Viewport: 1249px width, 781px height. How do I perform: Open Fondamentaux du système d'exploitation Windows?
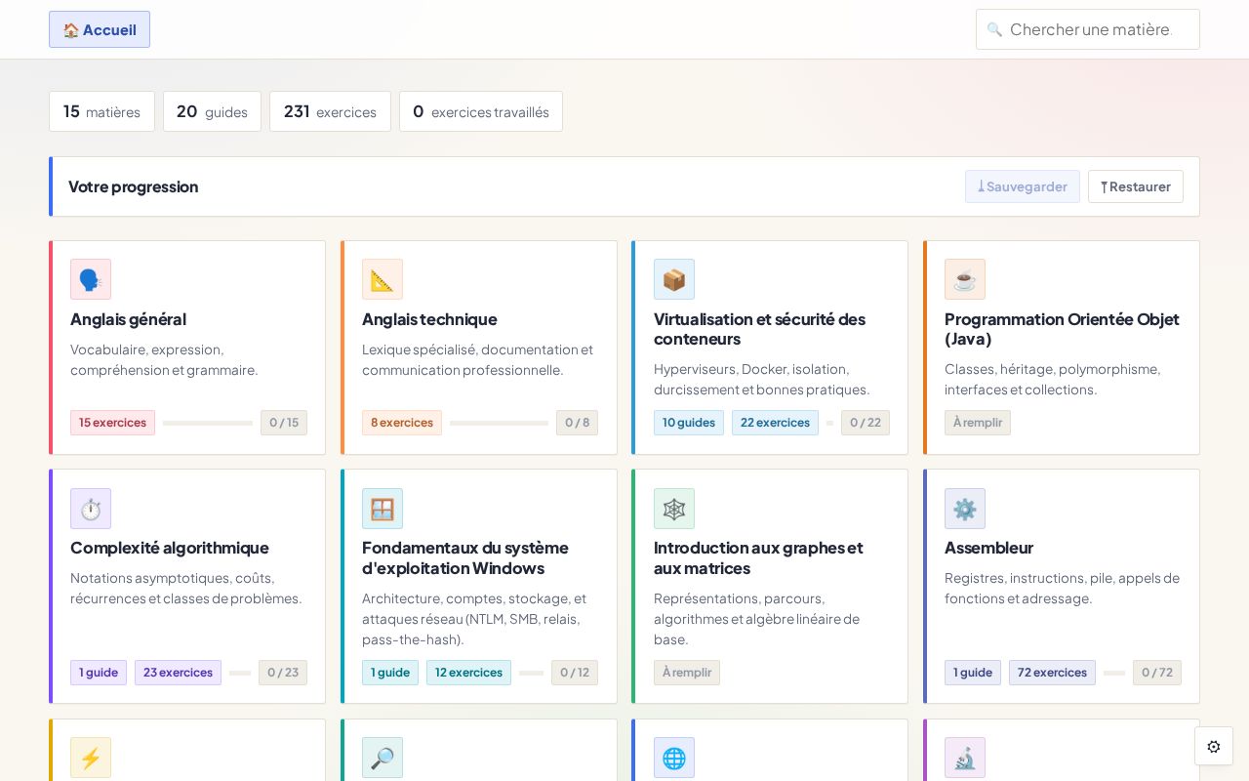[x=465, y=557]
